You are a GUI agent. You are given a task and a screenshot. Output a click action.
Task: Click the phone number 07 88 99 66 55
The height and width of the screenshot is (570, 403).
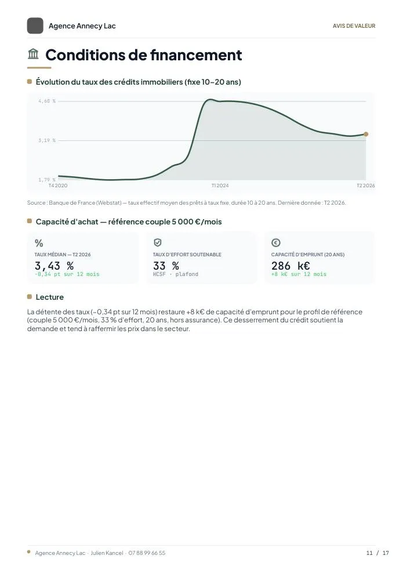(147, 553)
